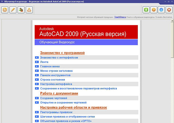The width and height of the screenshot is (174, 123).
Task: Play icon next to Строка состояния
Action: point(37,80)
